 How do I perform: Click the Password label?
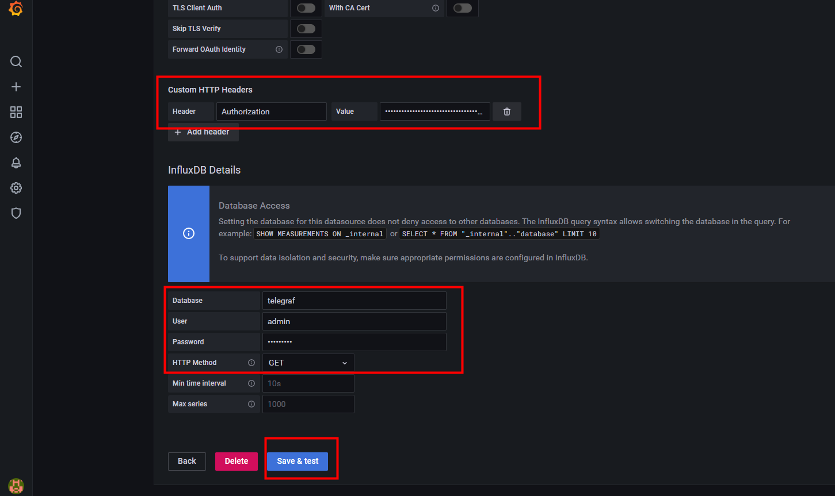188,342
